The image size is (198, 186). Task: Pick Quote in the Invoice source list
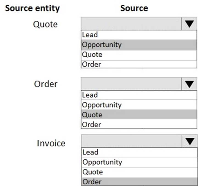(139, 172)
